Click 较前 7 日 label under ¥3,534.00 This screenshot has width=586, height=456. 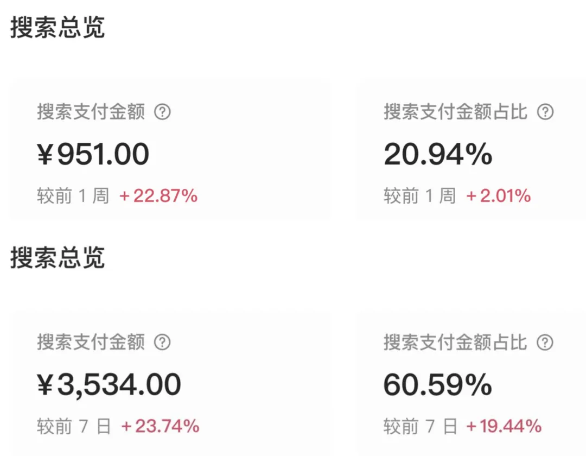pyautogui.click(x=74, y=427)
